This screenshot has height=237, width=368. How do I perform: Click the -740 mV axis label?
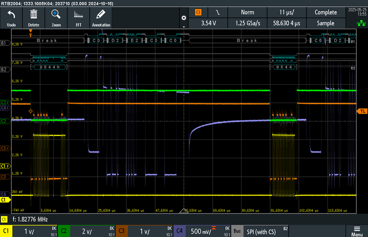18,210
